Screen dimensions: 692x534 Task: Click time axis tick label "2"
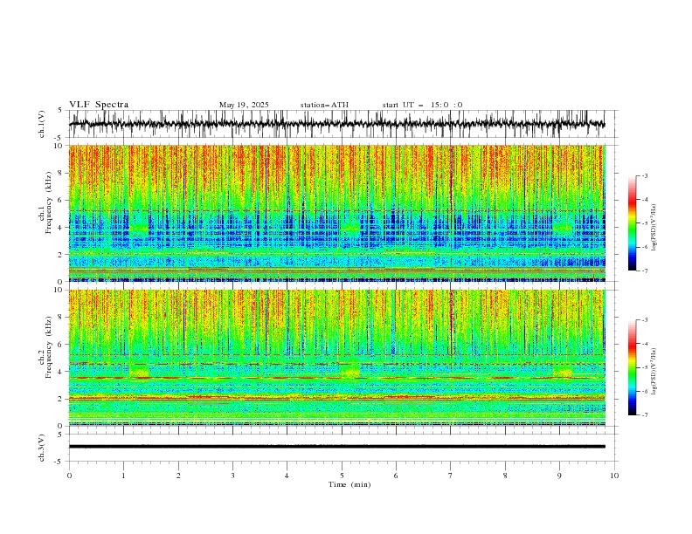tap(178, 476)
